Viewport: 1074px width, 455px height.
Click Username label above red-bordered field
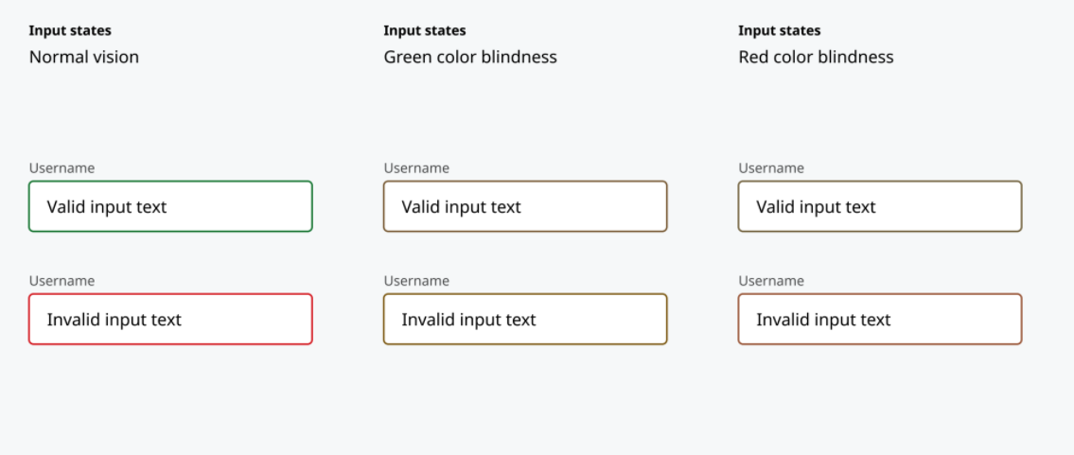pyautogui.click(x=62, y=281)
